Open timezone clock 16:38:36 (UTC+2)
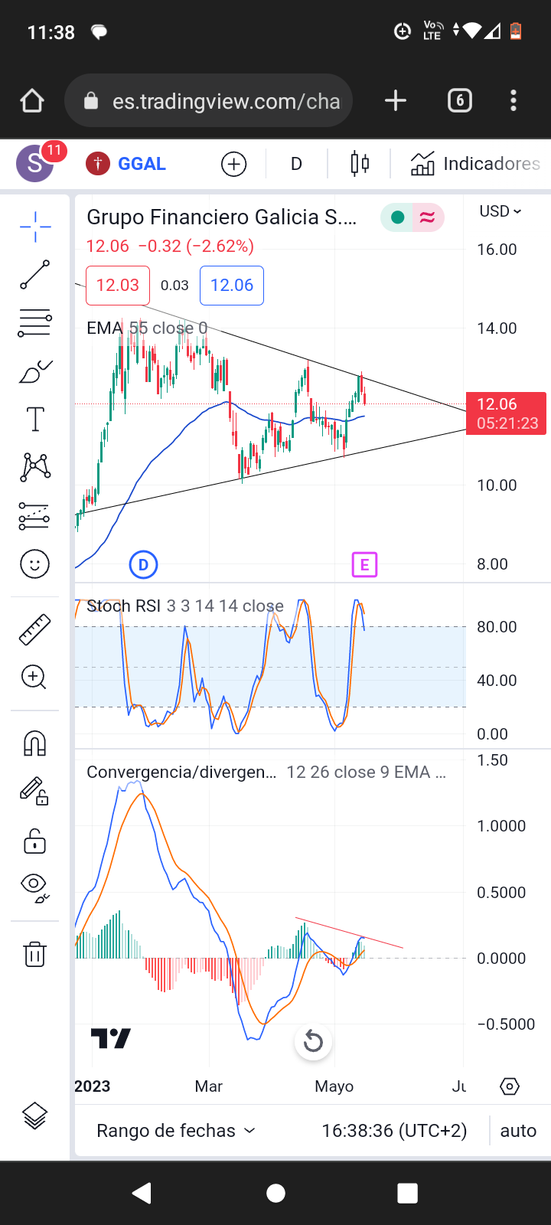This screenshot has height=1225, width=551. point(394,1131)
